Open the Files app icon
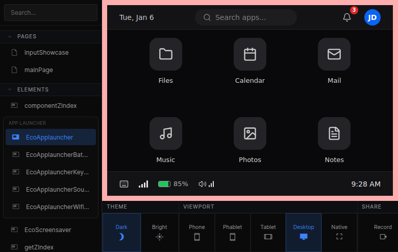The image size is (398, 252). click(x=165, y=54)
